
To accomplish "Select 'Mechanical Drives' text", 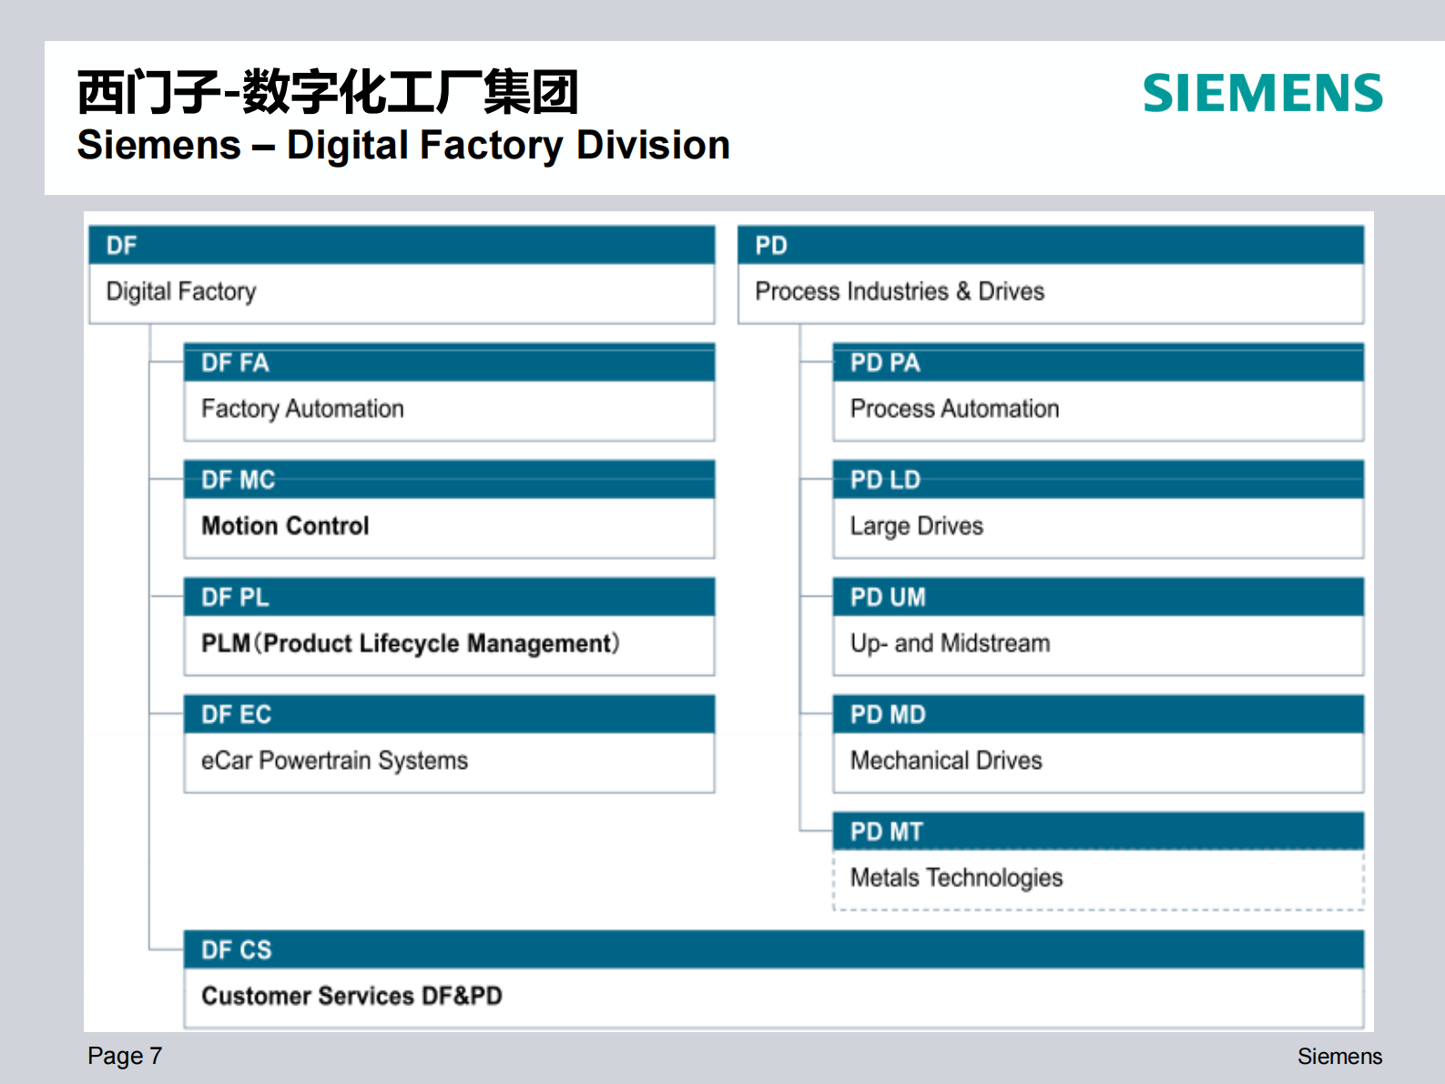I will [946, 761].
